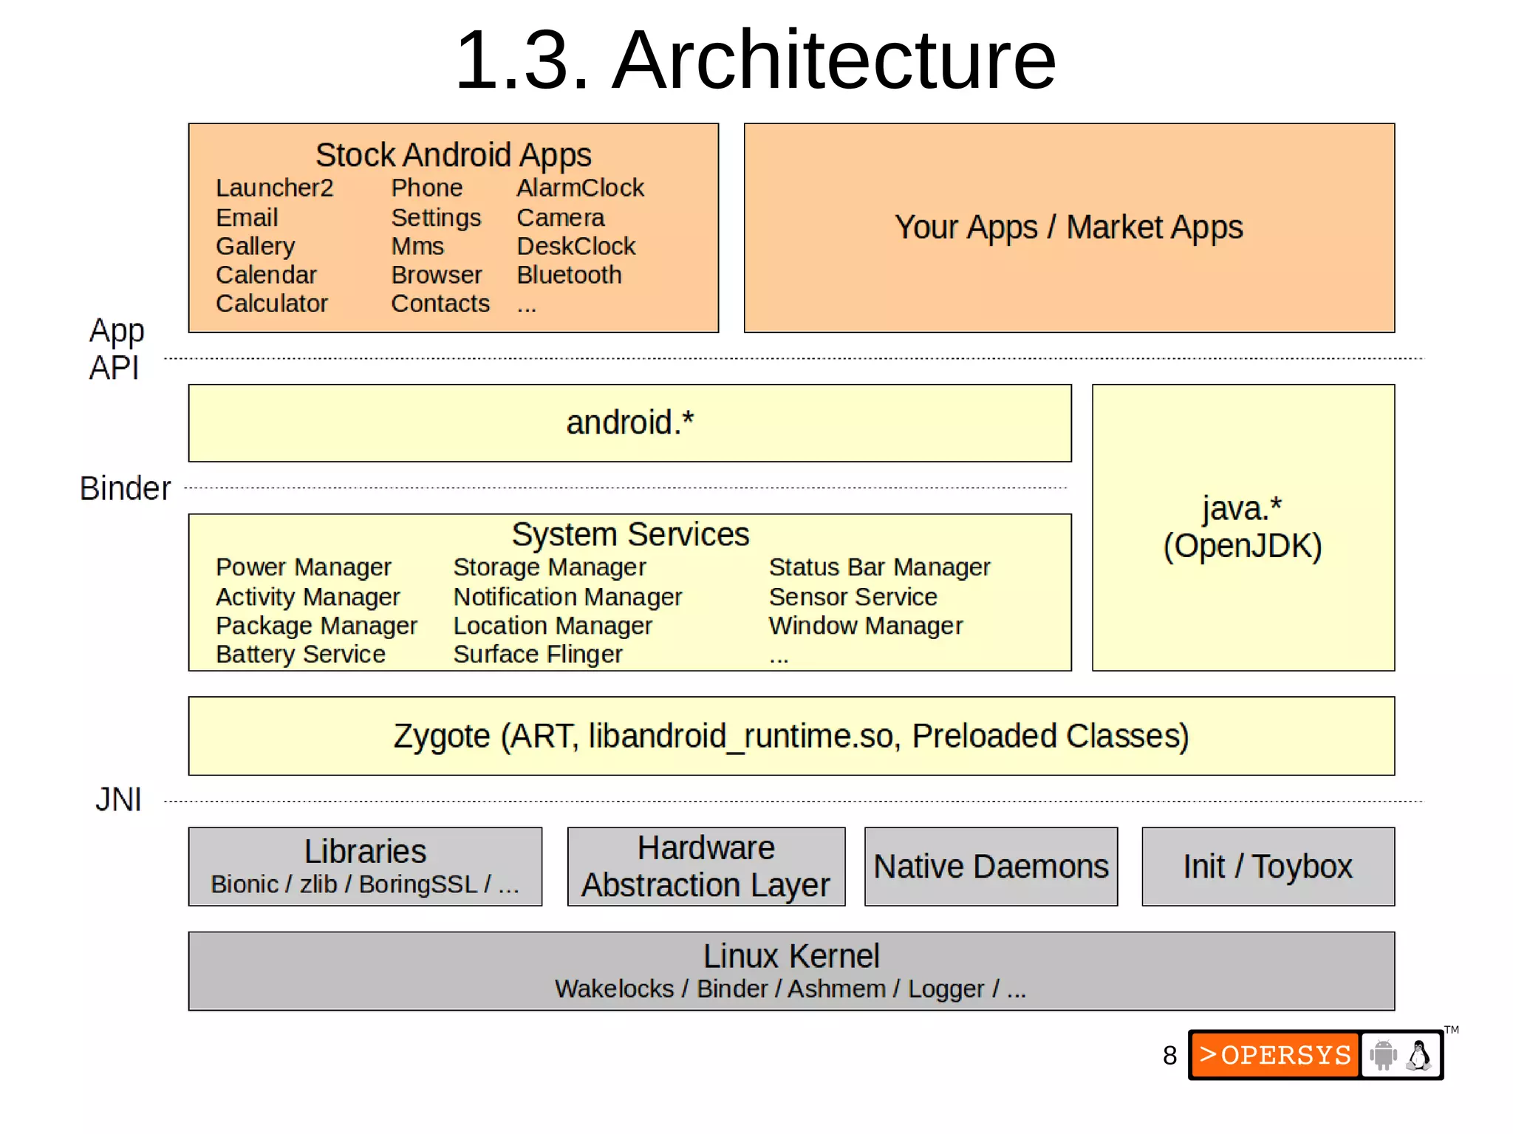Viewport: 1513px width, 1134px height.
Task: Click the Libraries box
Action: [x=365, y=866]
